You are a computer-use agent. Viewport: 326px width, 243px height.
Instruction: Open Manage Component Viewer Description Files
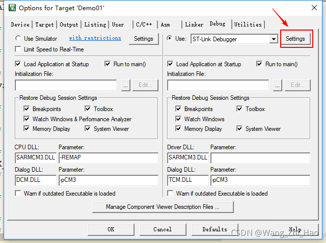coord(163,207)
